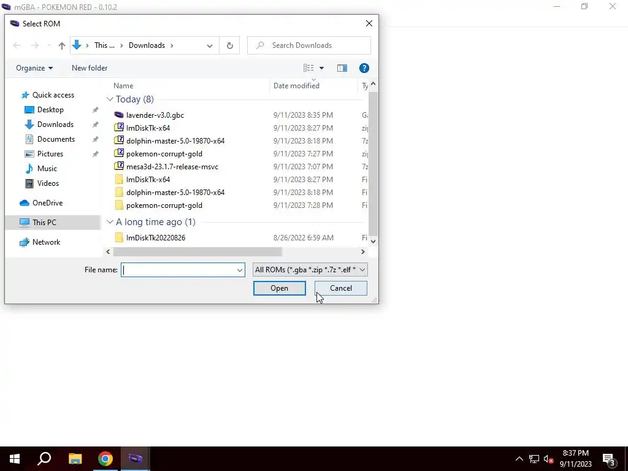Viewport: 628px width, 471px height.
Task: Click the This PC breadcrumb in address bar
Action: click(x=104, y=45)
